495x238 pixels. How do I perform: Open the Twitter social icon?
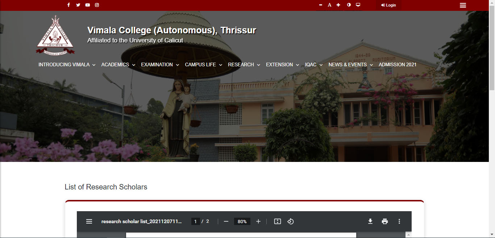(78, 5)
